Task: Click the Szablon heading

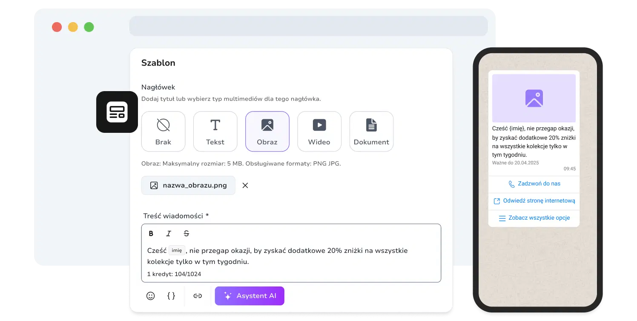Action: pos(158,63)
